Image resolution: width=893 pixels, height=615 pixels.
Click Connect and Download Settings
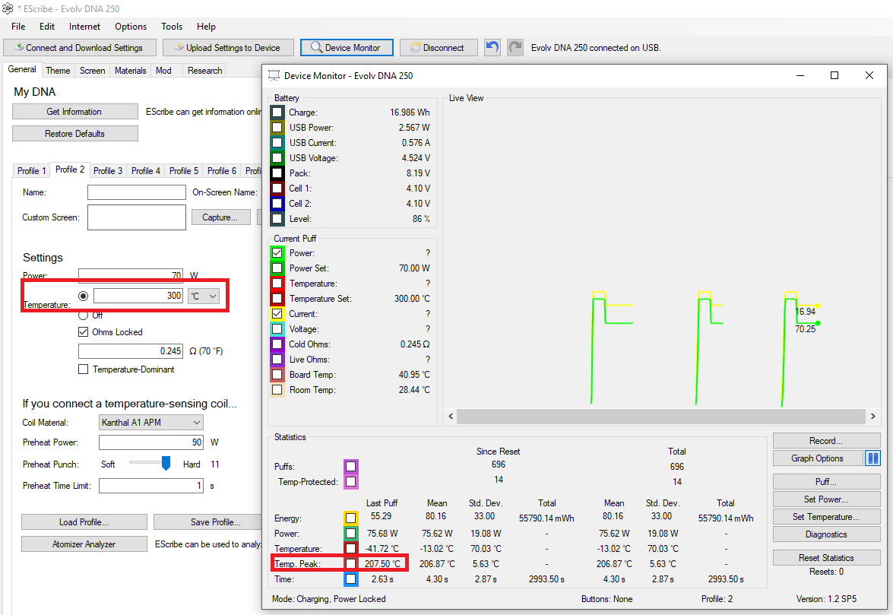pos(81,48)
